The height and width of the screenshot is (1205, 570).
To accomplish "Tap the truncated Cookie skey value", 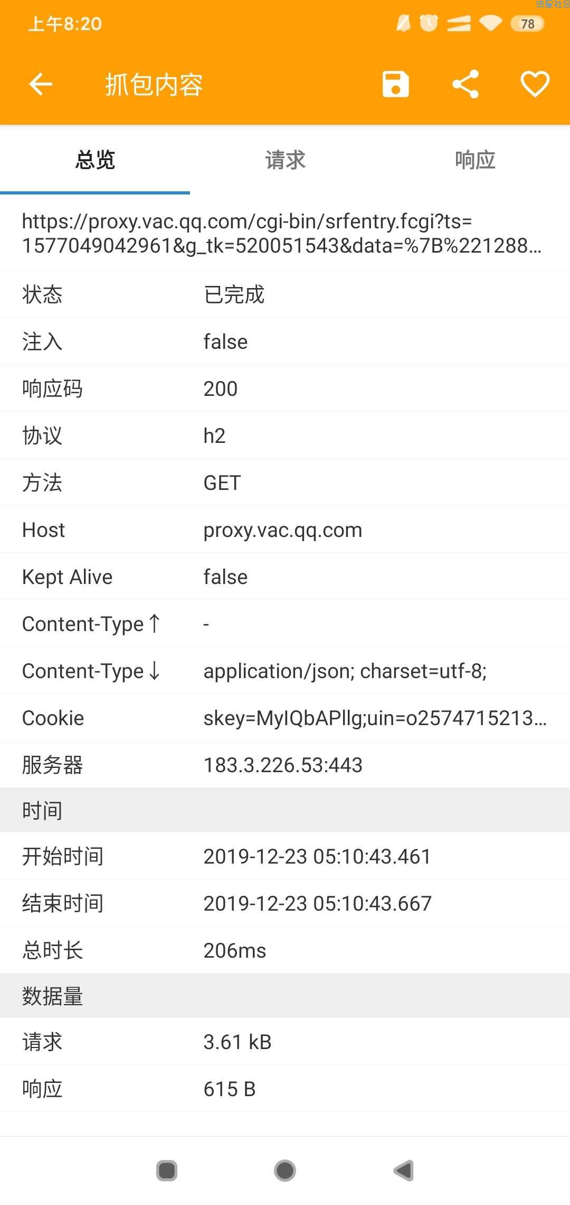I will [375, 718].
